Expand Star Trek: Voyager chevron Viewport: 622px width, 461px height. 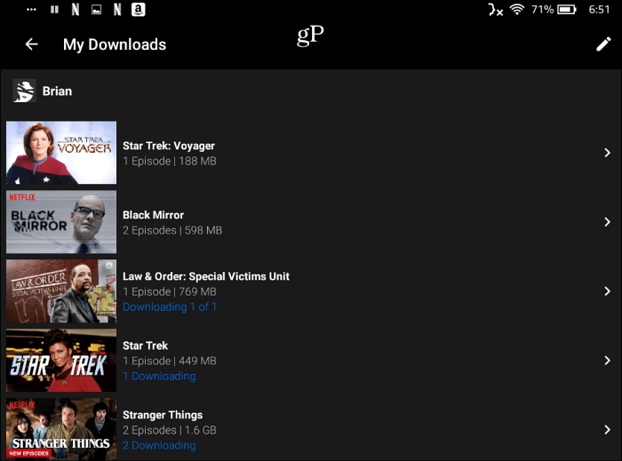point(607,153)
